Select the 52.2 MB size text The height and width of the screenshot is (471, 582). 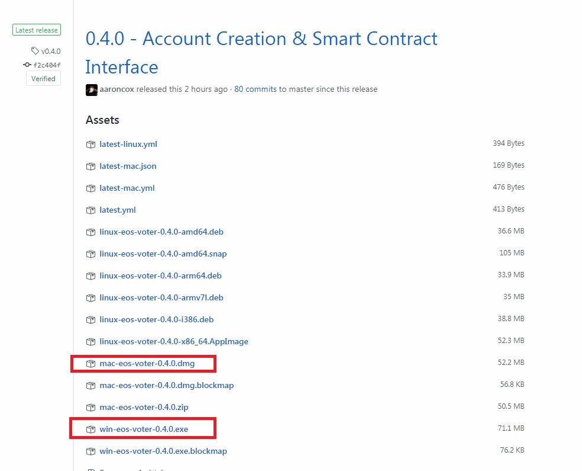(511, 363)
